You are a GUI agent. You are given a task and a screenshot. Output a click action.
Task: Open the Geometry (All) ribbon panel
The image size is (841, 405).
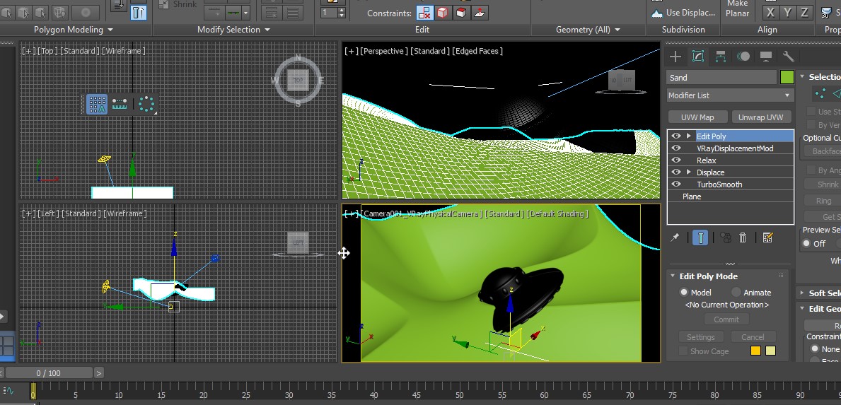tap(588, 30)
